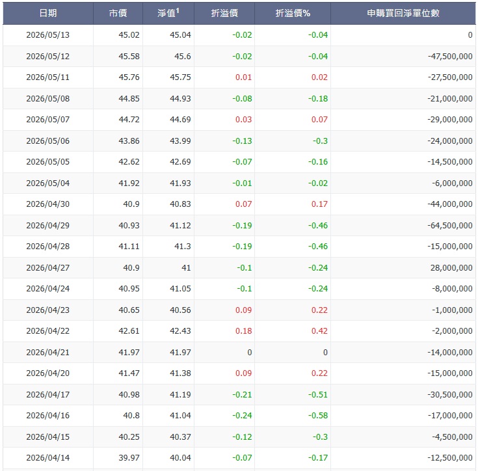Screen dimensions: 478x471
Task: Click net value 41.05
Action: (x=180, y=289)
